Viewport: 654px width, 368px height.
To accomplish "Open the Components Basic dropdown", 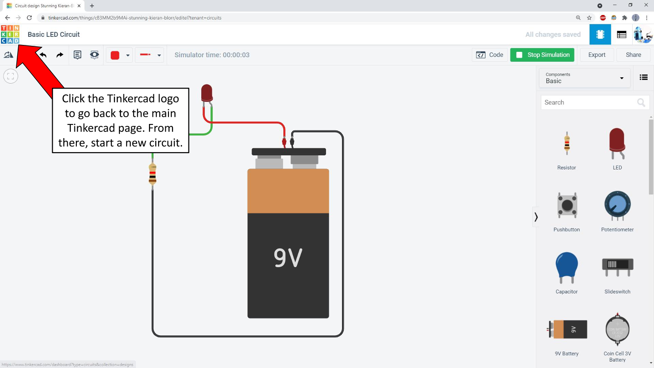I will [x=585, y=78].
